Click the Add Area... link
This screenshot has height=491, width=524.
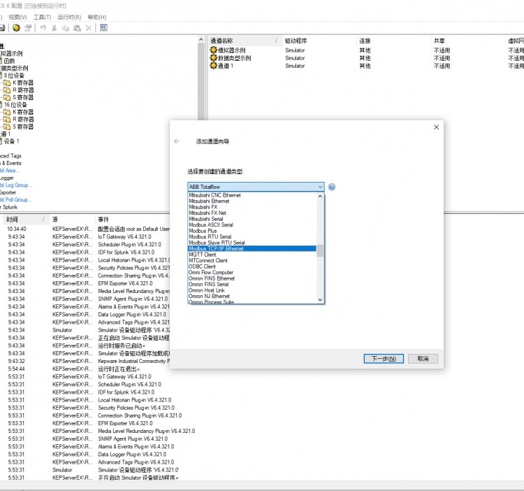click(x=10, y=171)
